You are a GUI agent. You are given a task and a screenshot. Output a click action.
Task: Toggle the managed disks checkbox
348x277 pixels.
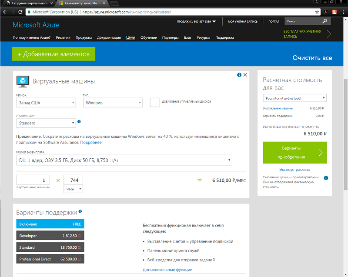(x=154, y=103)
